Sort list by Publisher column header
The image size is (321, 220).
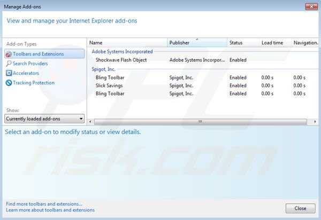(197, 43)
